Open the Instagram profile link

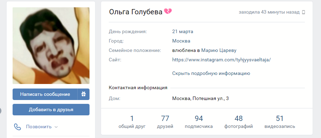pyautogui.click(x=221, y=60)
